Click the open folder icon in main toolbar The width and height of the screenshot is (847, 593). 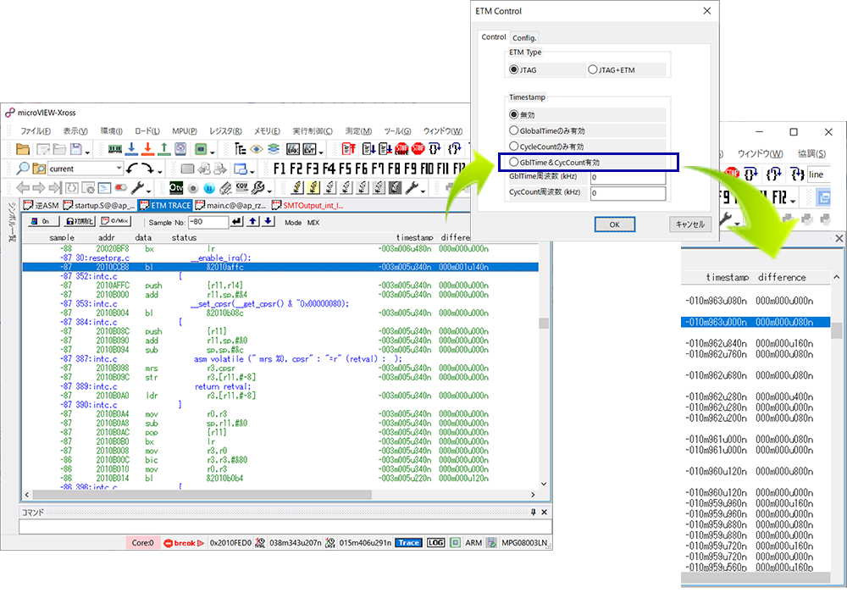click(x=23, y=149)
